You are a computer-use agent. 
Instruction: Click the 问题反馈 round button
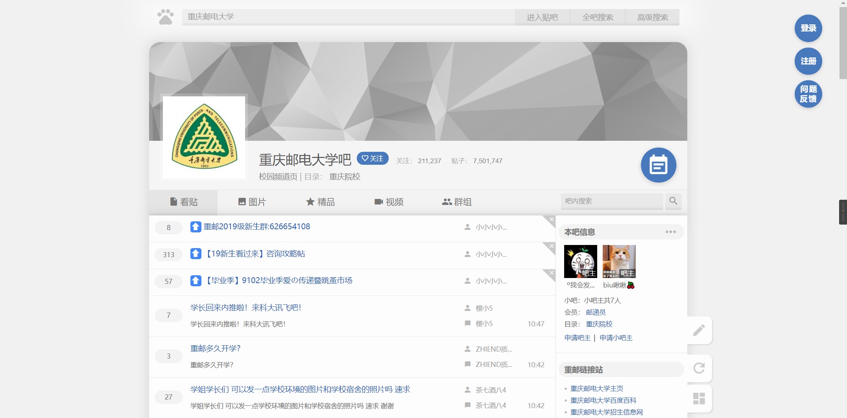pyautogui.click(x=808, y=94)
